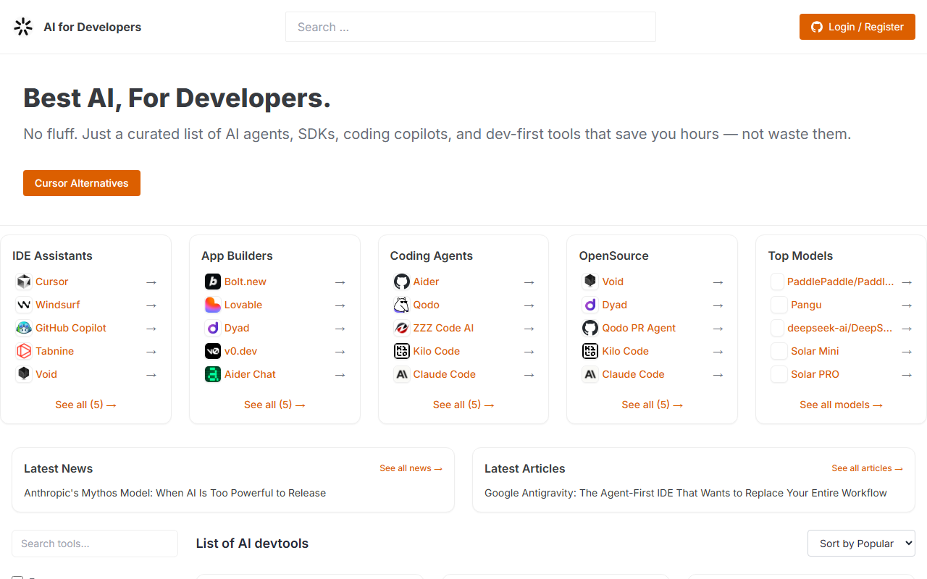Click the Login / Register button
Screen dimensions: 927x579
[857, 27]
